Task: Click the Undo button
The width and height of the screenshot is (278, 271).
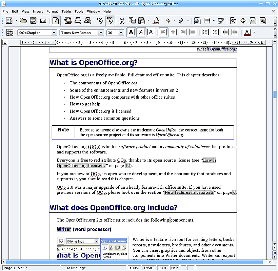Action: 167,21
